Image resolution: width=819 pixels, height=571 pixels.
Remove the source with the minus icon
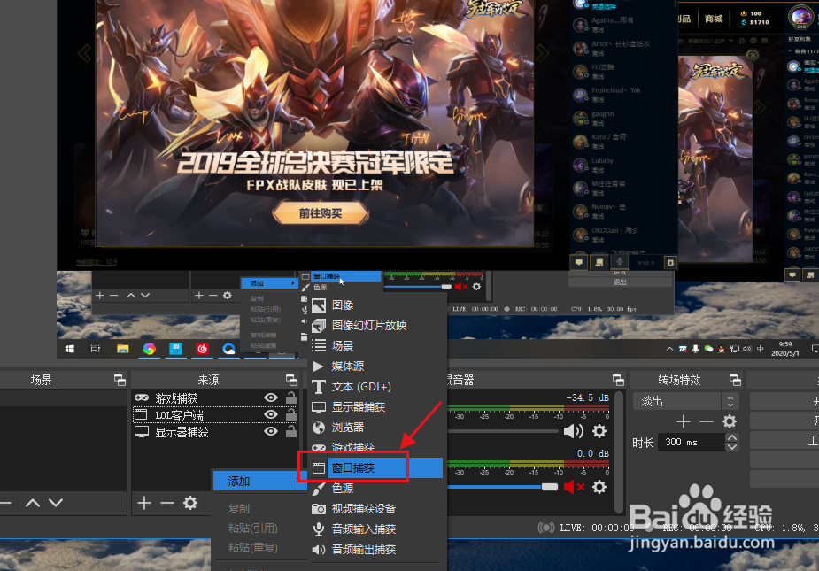(167, 503)
